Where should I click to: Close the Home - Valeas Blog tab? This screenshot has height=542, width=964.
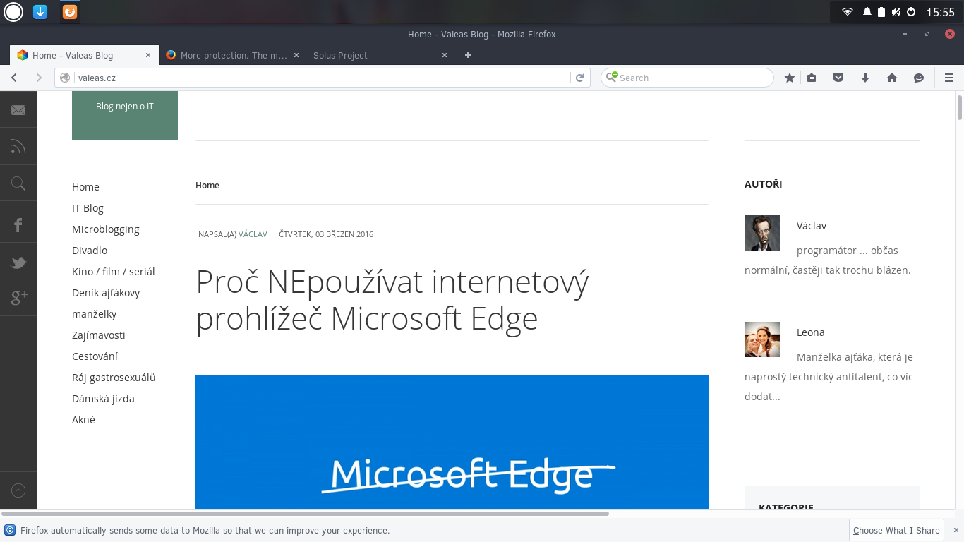(x=148, y=55)
